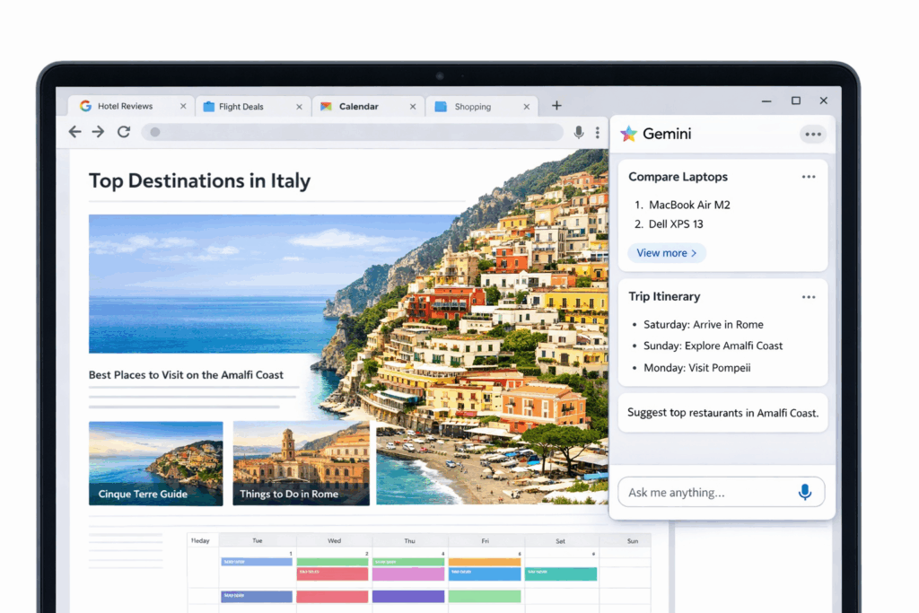919x613 pixels.
Task: Open a new tab with plus icon
Action: point(556,105)
